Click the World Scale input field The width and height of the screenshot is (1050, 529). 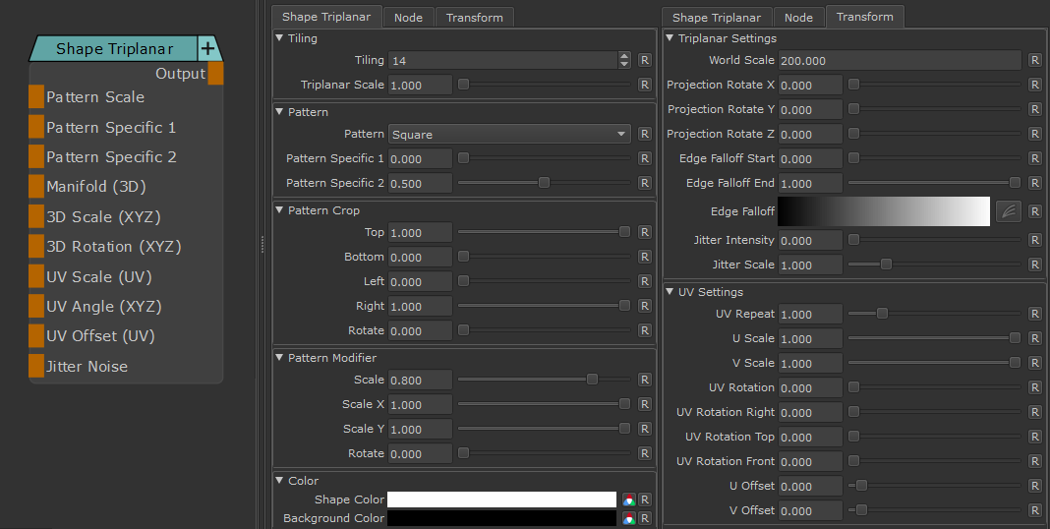point(900,61)
